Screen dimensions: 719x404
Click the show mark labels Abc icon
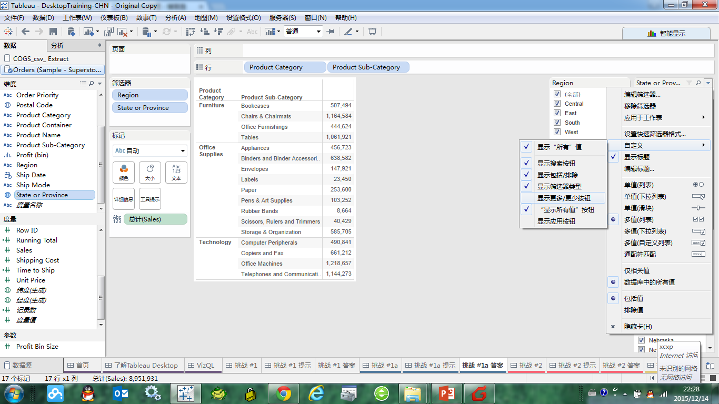point(252,32)
